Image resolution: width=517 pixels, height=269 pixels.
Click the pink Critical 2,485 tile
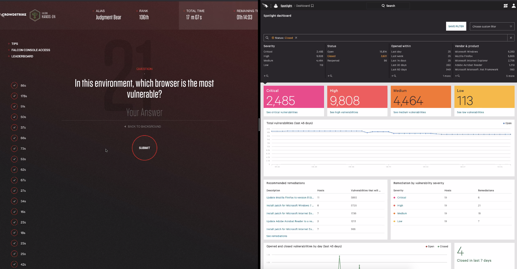click(294, 97)
